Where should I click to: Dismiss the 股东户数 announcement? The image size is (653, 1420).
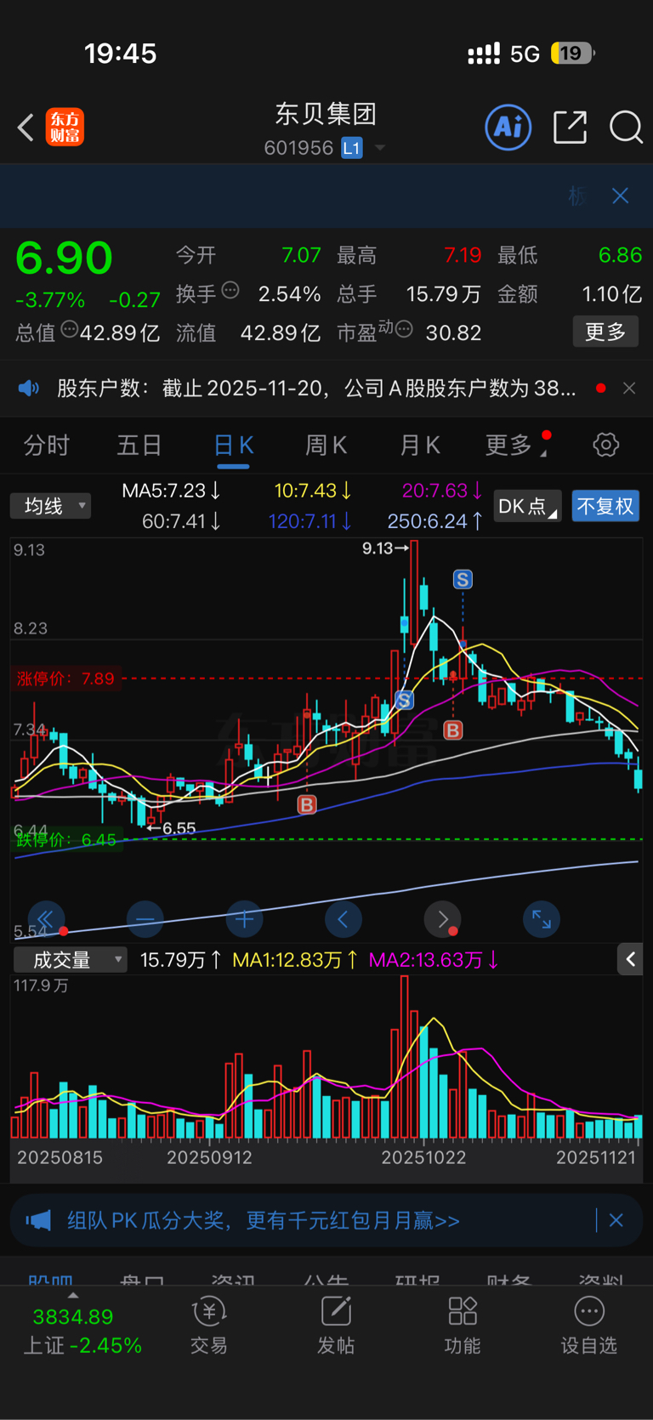(629, 389)
